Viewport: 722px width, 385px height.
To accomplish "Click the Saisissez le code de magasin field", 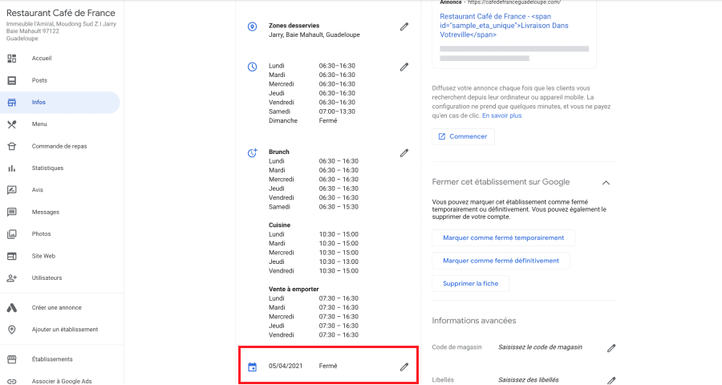I will click(540, 347).
